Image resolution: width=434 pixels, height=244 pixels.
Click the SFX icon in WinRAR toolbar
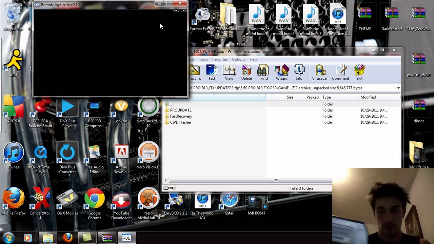pos(359,73)
